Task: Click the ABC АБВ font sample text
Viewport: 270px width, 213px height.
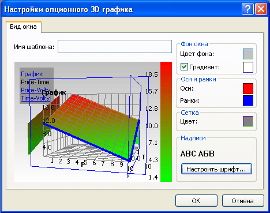Action: coord(197,154)
